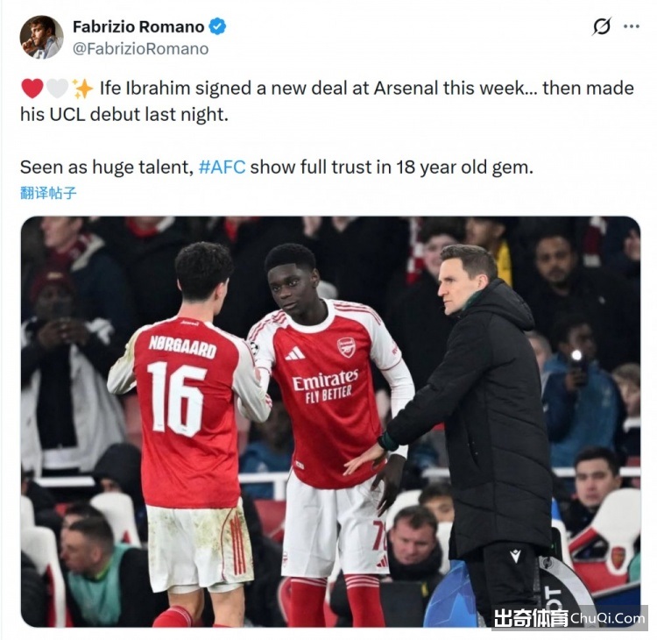This screenshot has width=657, height=640.
Task: Click the sparkles emoji
Action: point(82,89)
